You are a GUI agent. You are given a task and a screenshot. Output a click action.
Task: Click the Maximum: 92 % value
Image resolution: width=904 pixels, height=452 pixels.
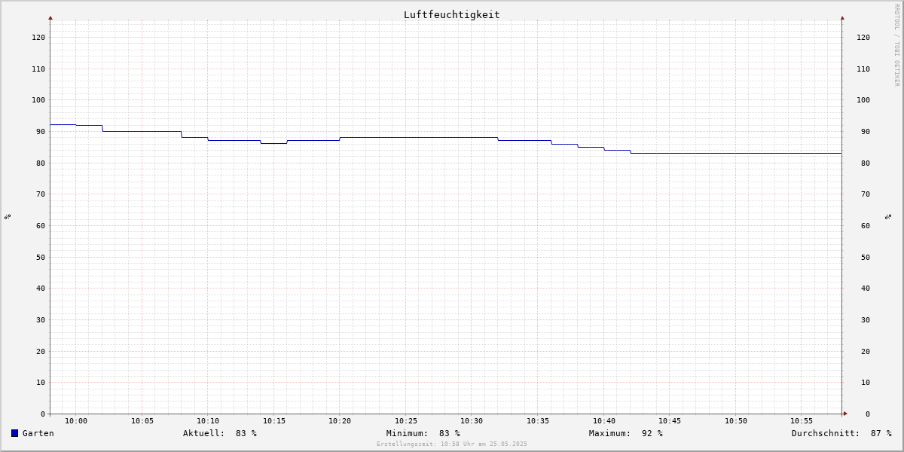click(x=626, y=433)
